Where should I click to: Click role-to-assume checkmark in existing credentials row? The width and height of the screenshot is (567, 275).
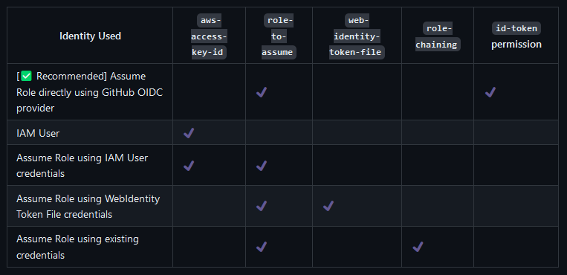tap(262, 247)
